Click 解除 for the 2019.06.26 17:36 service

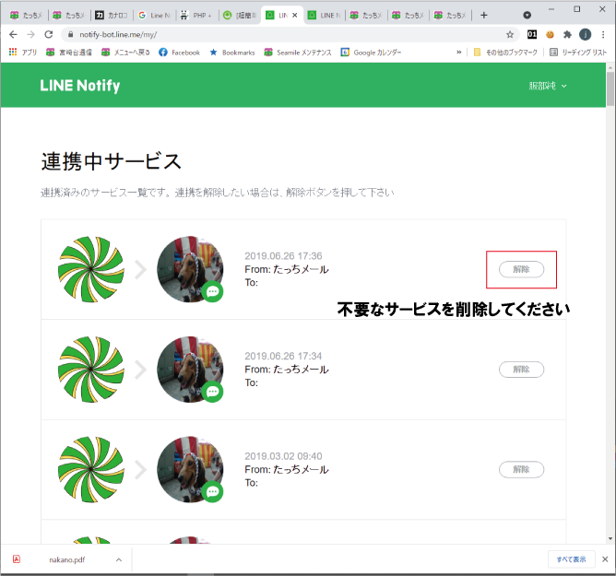[521, 269]
